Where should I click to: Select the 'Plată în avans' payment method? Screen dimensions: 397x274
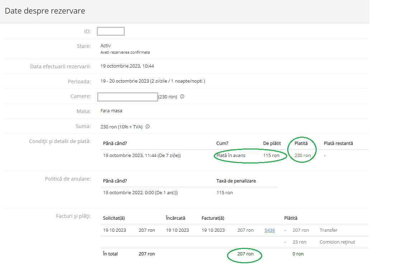[x=231, y=156]
